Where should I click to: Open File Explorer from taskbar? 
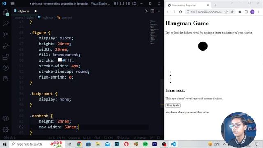[98, 144]
